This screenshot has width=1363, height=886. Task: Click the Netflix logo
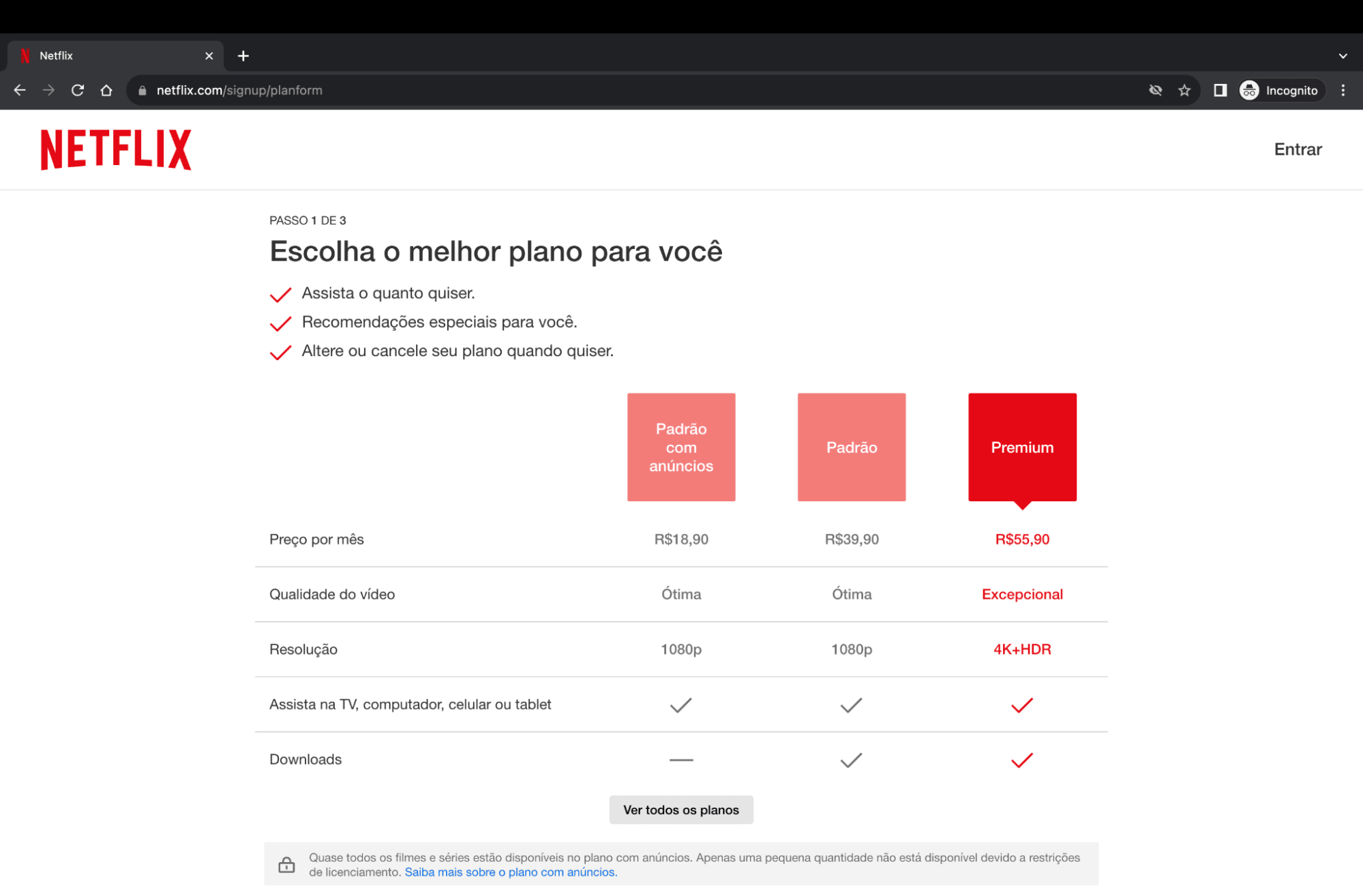tap(116, 149)
